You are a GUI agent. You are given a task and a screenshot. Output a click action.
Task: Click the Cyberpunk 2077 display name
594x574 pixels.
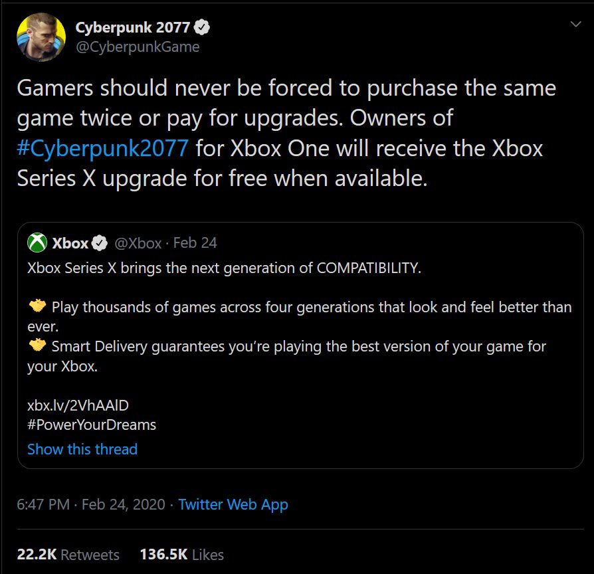pos(133,28)
